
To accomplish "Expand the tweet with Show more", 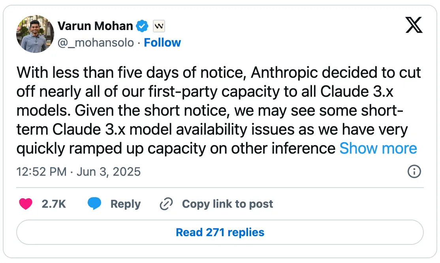I will click(378, 148).
